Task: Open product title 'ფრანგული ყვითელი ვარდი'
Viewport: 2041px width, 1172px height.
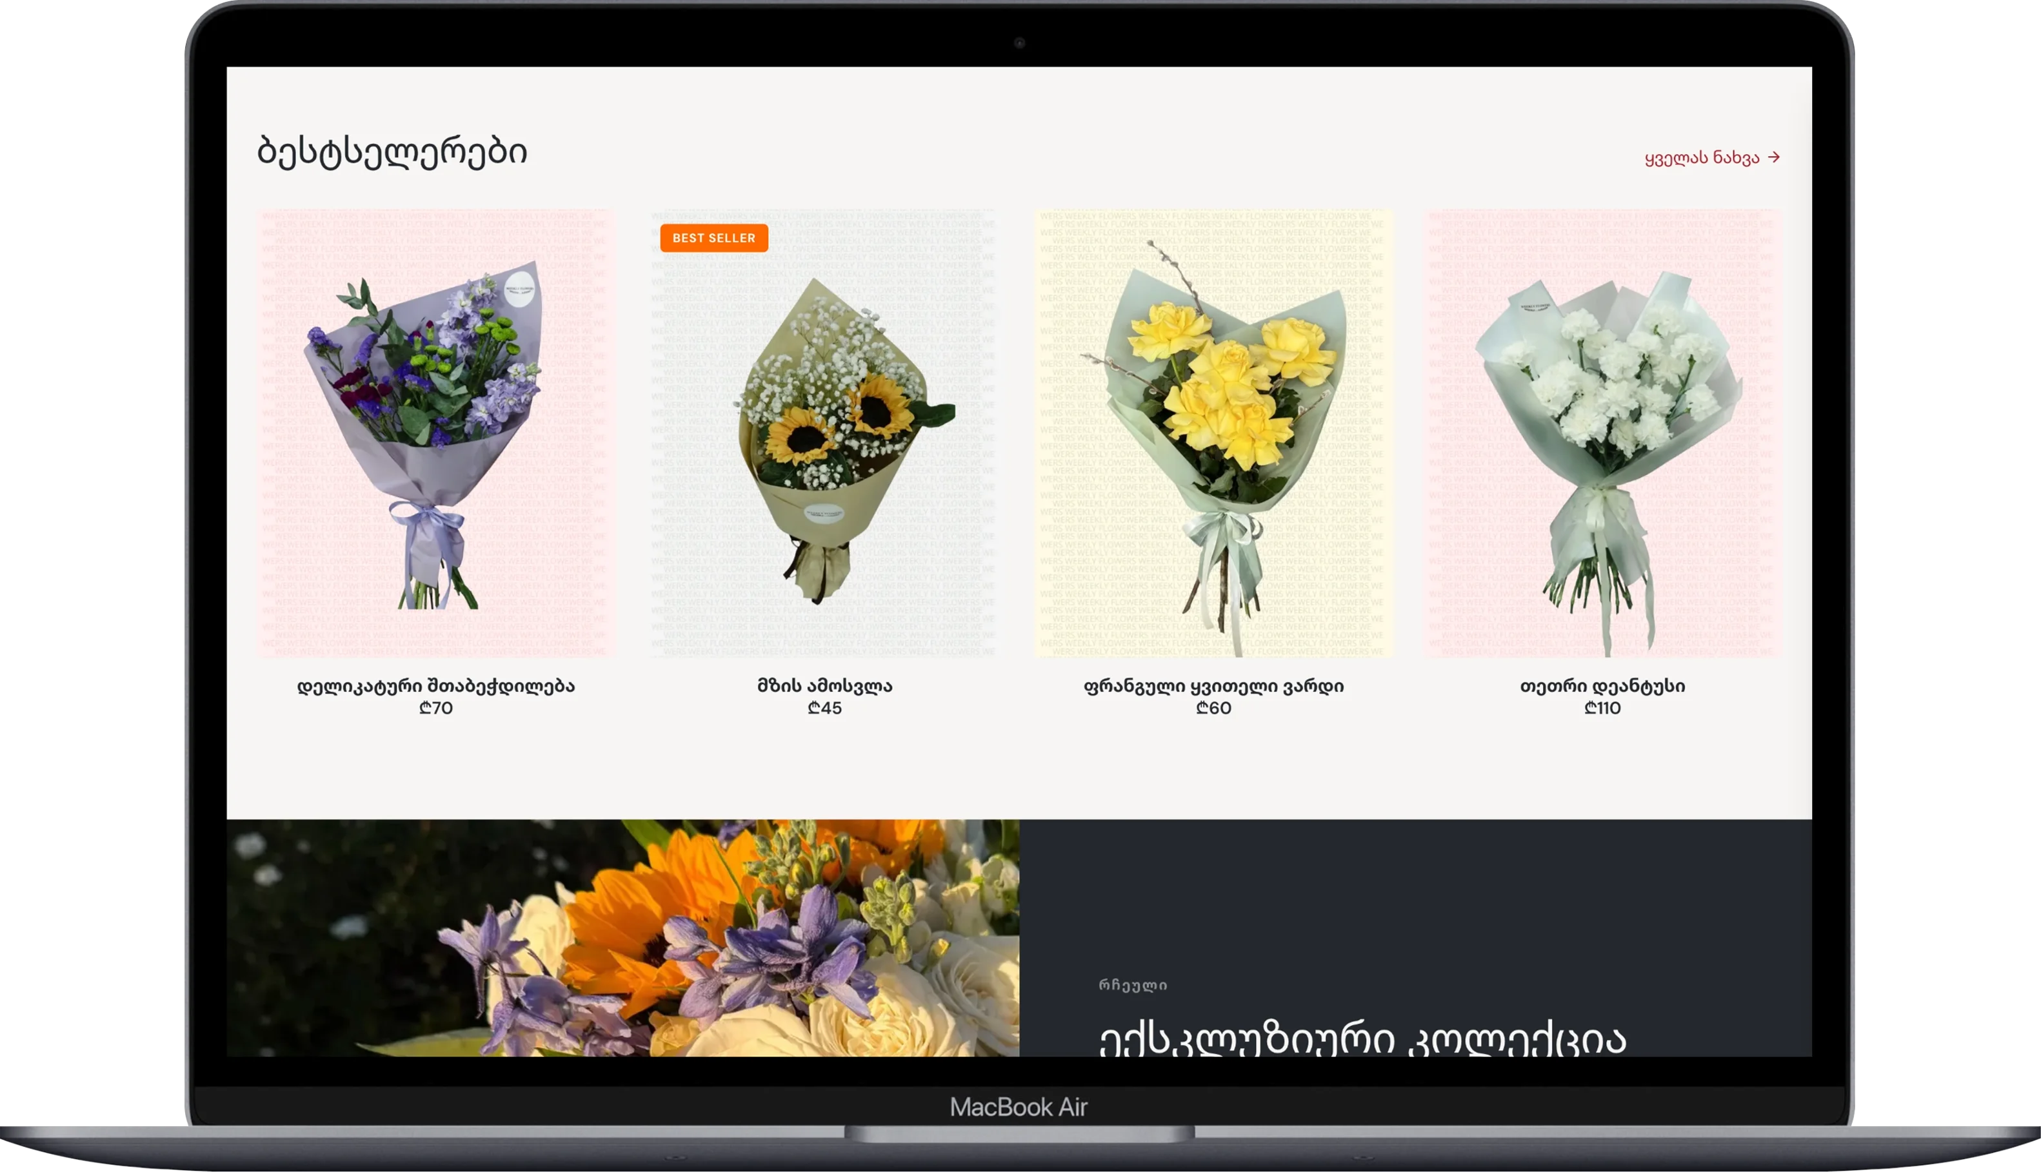Action: pyautogui.click(x=1214, y=686)
